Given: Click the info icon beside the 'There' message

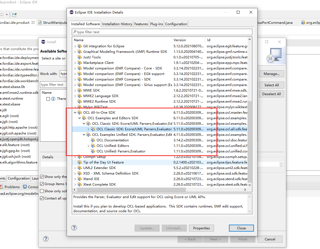Looking at the screenshot, I should 53,99.
